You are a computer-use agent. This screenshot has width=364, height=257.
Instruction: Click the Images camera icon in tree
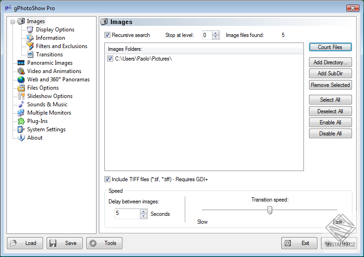(21, 21)
